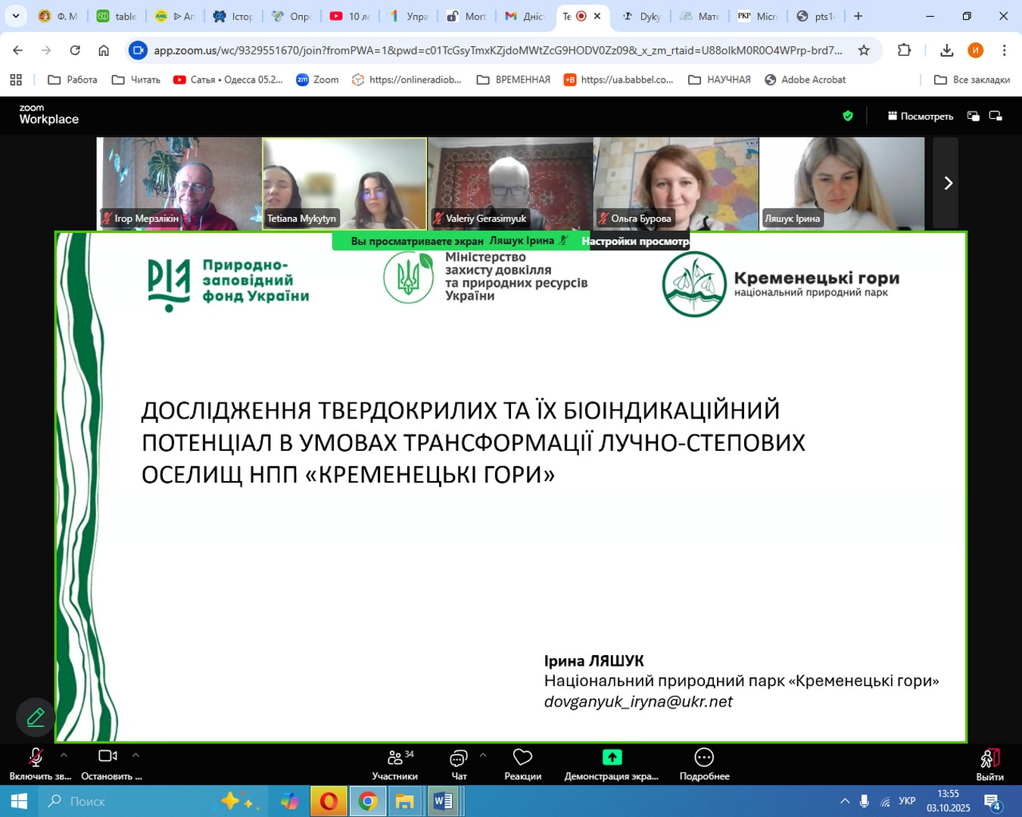Open Настройки просмотра view options

coord(636,241)
